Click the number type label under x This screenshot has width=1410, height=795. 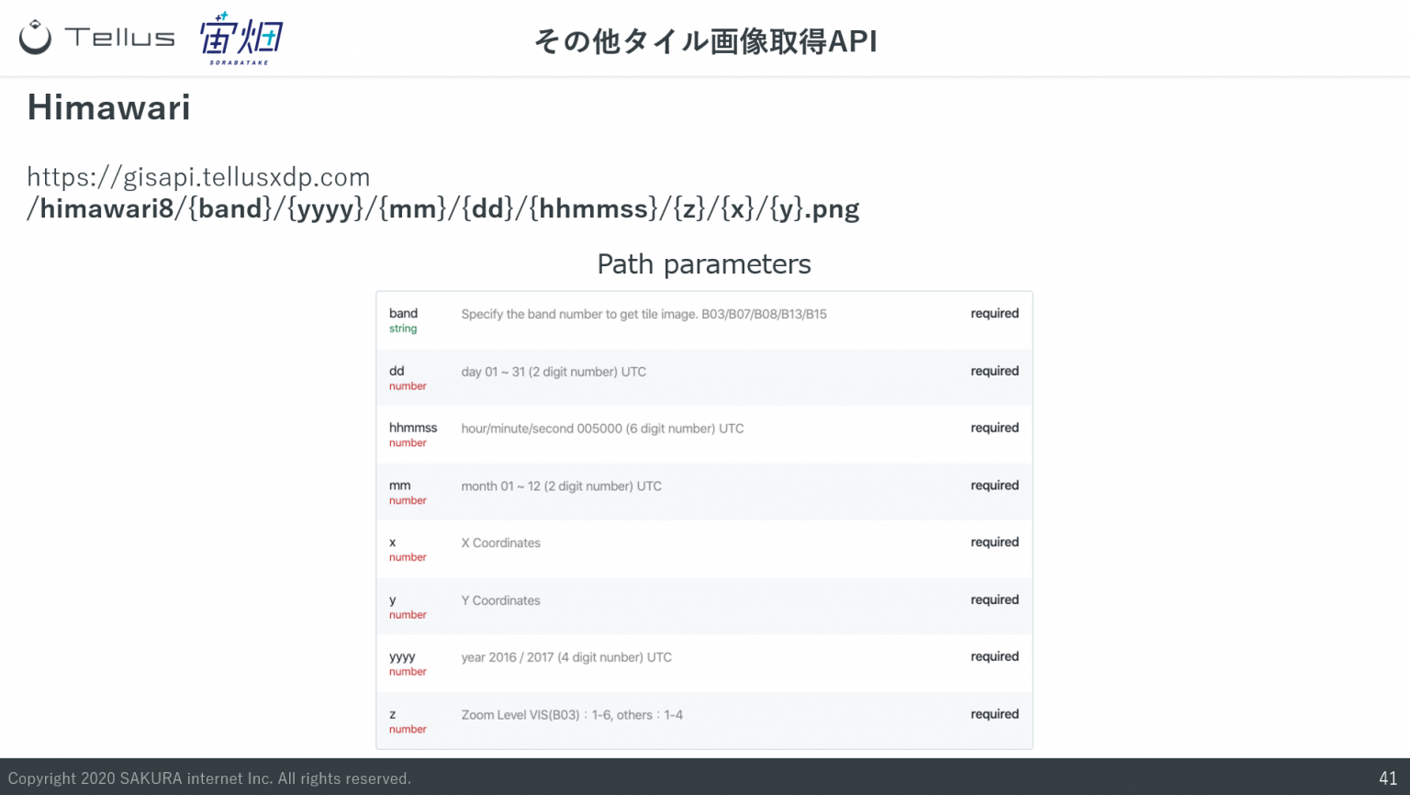[408, 558]
